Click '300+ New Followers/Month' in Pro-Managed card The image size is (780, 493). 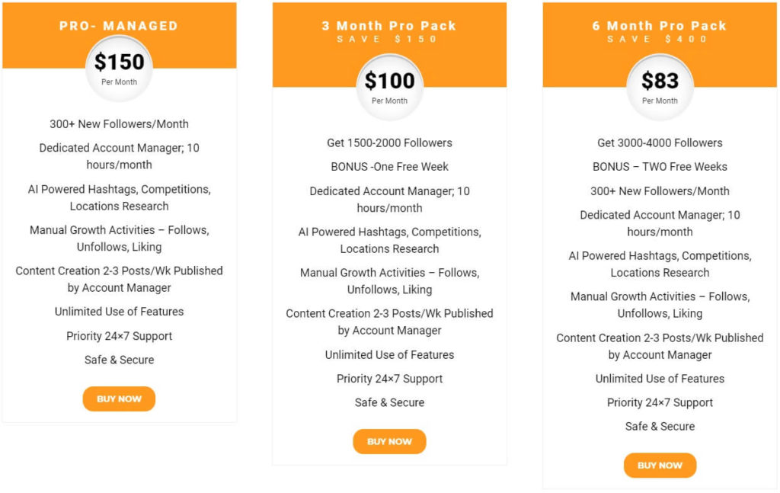click(x=119, y=124)
